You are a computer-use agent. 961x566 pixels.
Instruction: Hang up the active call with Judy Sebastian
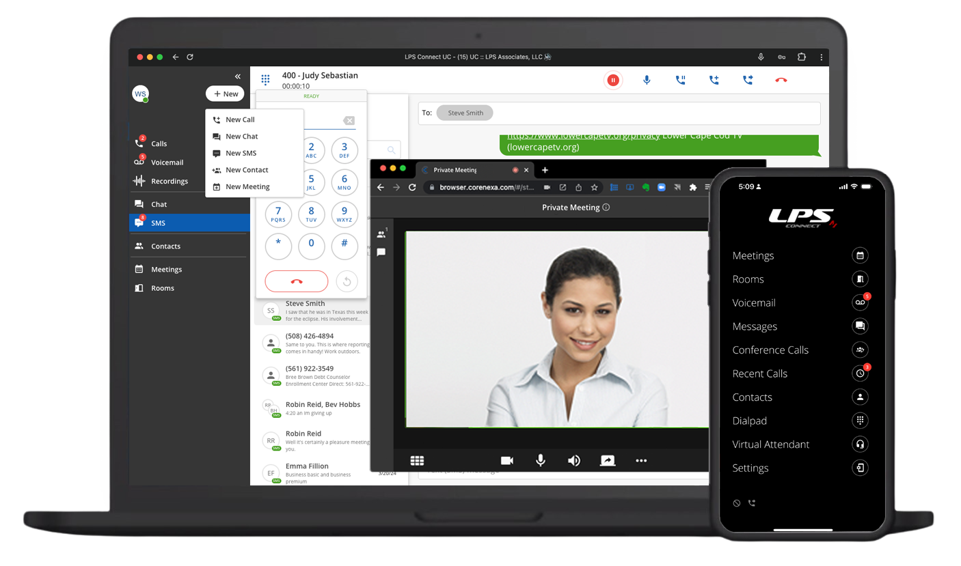781,80
